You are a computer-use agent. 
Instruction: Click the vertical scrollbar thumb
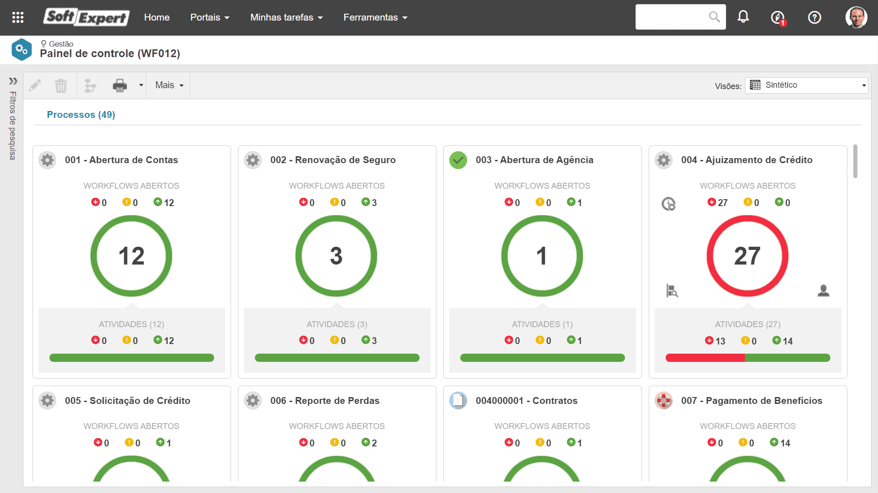pos(855,161)
